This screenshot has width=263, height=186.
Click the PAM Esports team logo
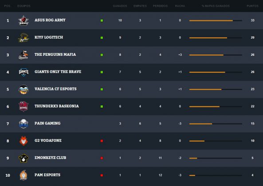click(24, 175)
